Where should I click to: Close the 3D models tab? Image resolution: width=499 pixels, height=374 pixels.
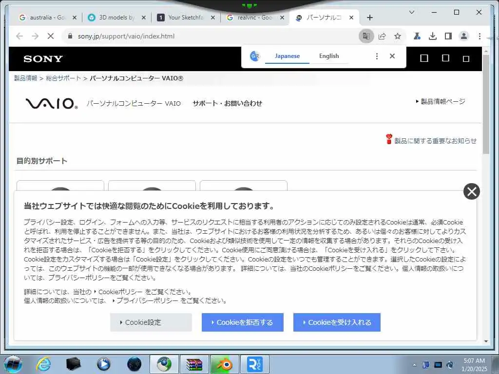(x=144, y=18)
